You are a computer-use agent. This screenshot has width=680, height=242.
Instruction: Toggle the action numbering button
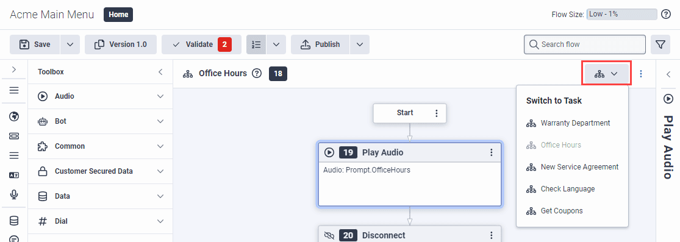pos(256,44)
